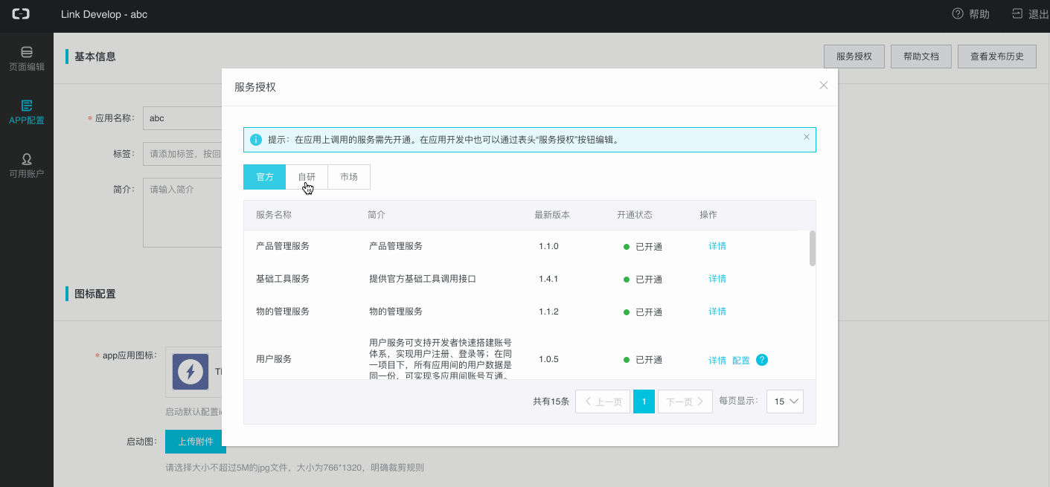1050x487 pixels.
Task: Click the 物的管理服务 service name cell
Action: click(x=283, y=312)
